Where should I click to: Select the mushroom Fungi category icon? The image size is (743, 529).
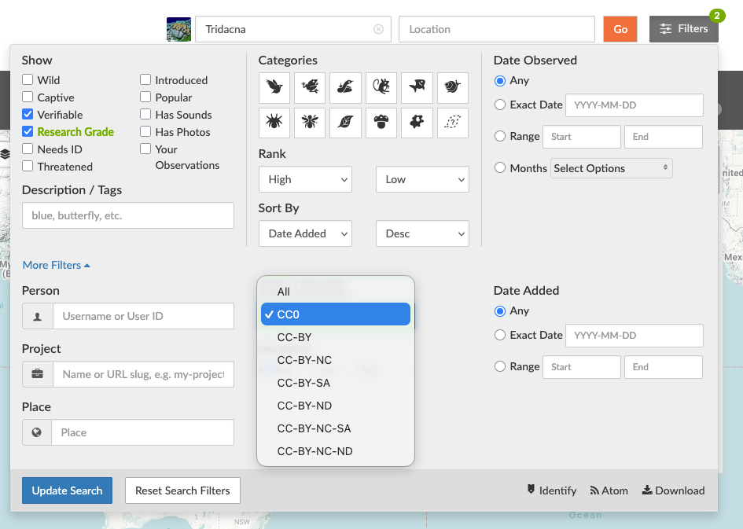click(x=381, y=123)
